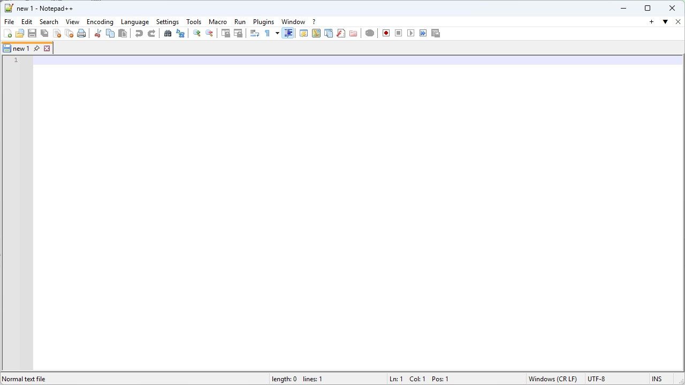
Task: Click 'length: 0' status bar entry
Action: point(284,379)
